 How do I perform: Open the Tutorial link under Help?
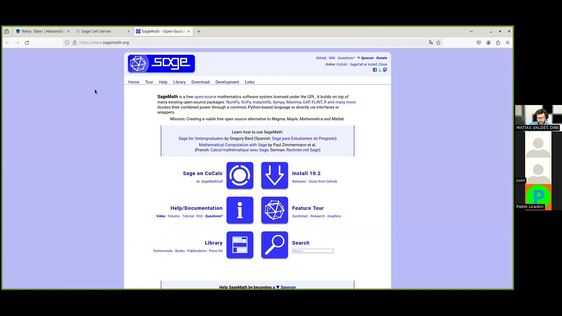coord(188,216)
